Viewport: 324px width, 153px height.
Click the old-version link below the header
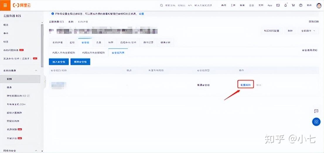coord(313,21)
